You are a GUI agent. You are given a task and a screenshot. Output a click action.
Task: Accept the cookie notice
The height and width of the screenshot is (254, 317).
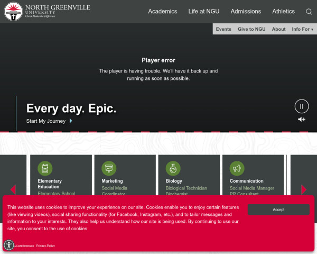click(278, 210)
